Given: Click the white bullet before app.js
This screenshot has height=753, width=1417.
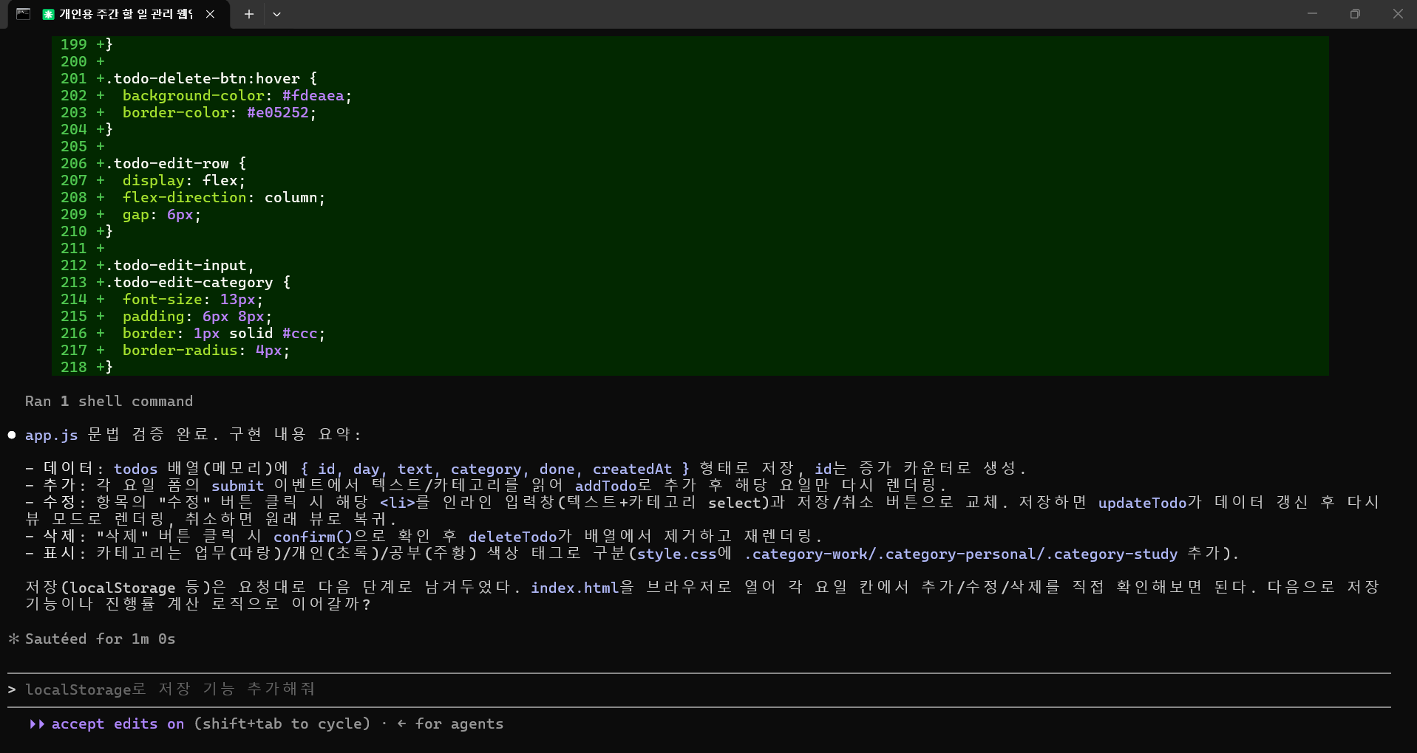Looking at the screenshot, I should [x=12, y=435].
